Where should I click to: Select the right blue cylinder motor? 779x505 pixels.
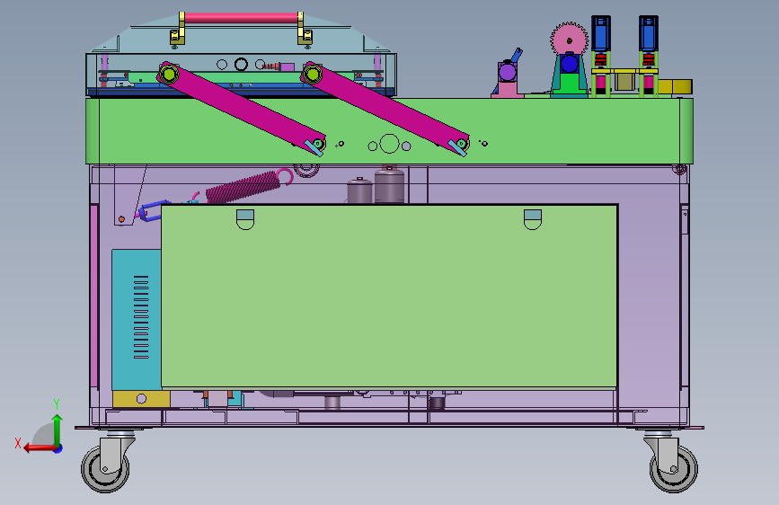pos(649,33)
